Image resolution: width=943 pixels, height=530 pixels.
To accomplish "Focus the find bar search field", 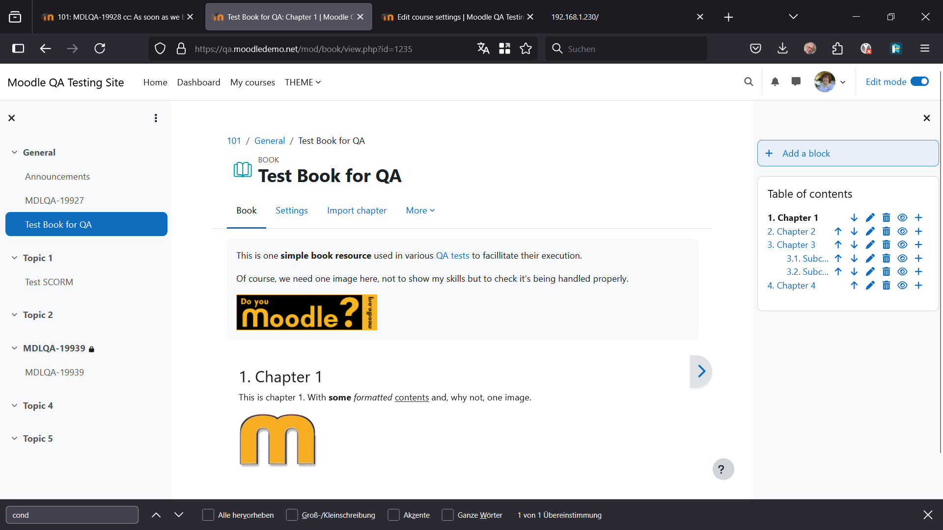I will pos(72,515).
